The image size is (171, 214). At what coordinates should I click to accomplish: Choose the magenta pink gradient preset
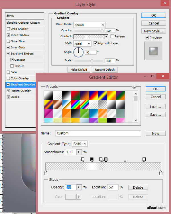point(48,113)
